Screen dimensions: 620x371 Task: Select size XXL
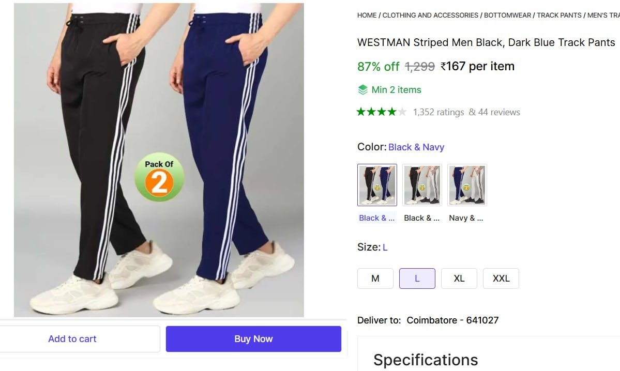(501, 278)
